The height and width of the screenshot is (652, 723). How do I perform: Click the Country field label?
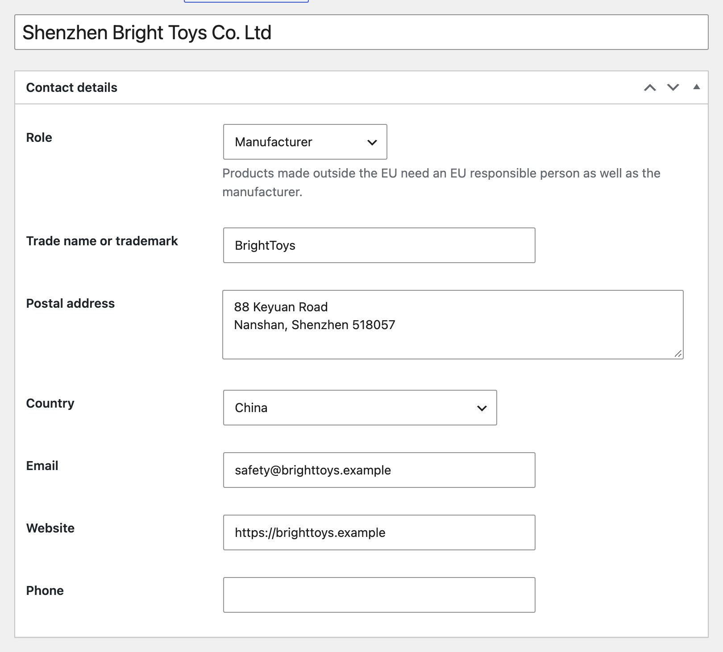click(50, 403)
